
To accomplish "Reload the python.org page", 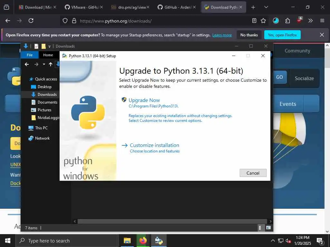I will coord(31,21).
